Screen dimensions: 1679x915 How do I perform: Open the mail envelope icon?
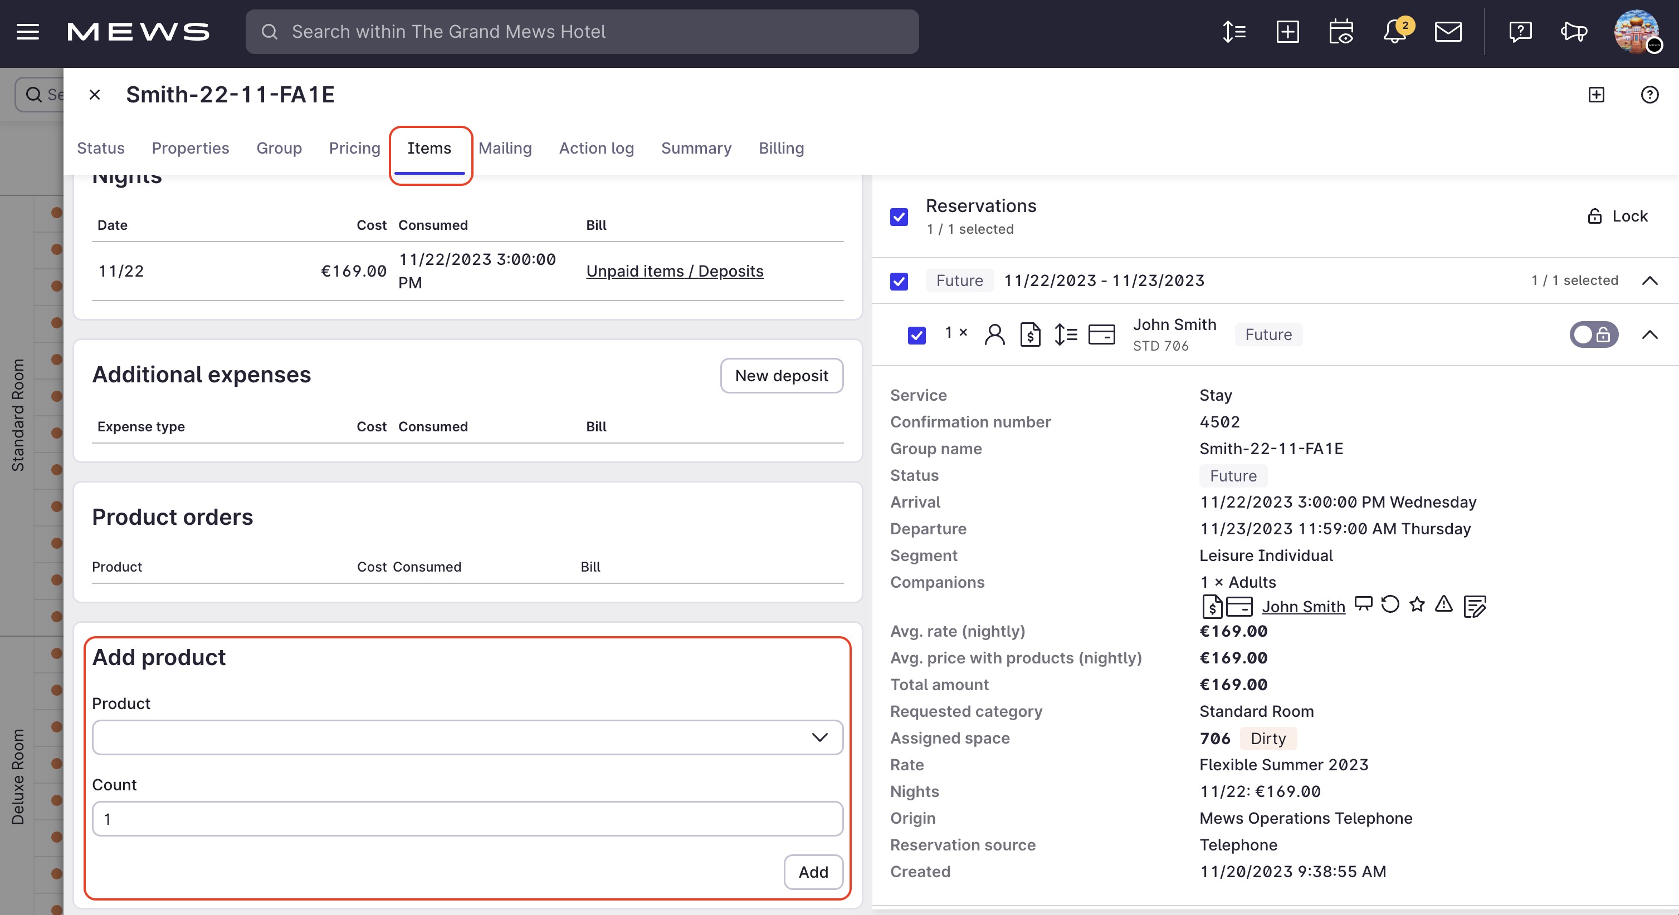coord(1448,31)
